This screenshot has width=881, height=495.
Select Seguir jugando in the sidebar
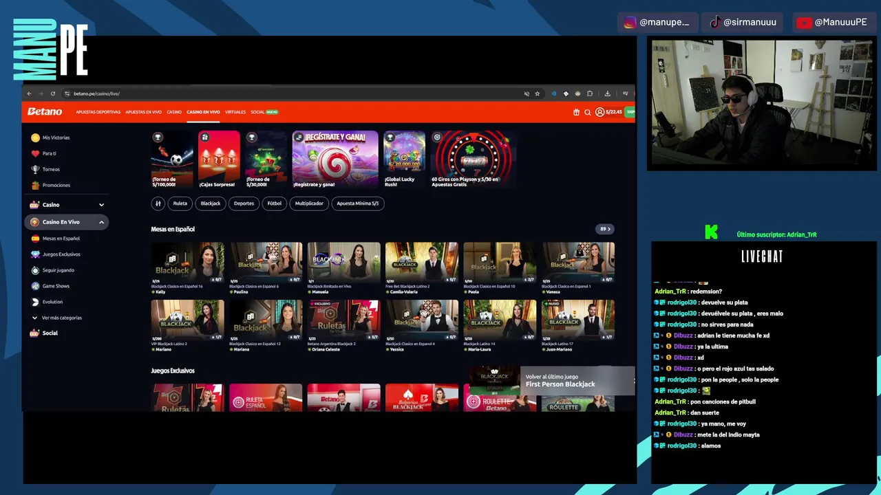point(59,270)
